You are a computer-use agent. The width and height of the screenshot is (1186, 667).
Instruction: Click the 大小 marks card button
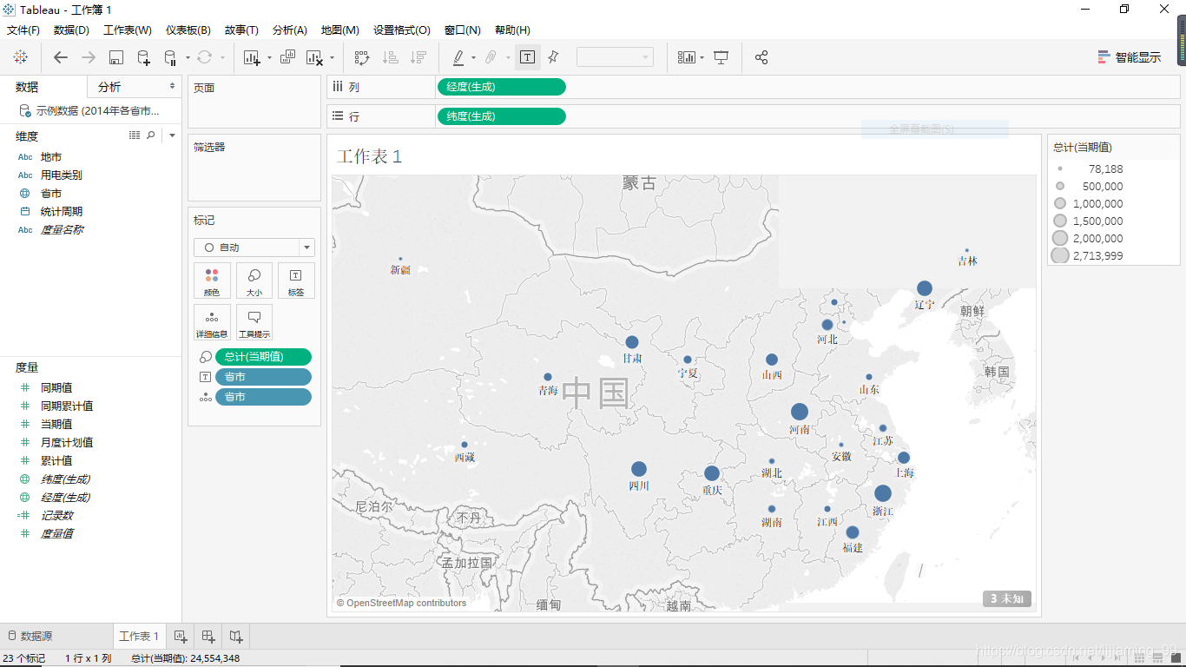(x=254, y=281)
